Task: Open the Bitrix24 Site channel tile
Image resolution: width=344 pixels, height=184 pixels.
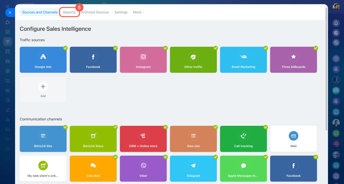Action: click(x=43, y=139)
